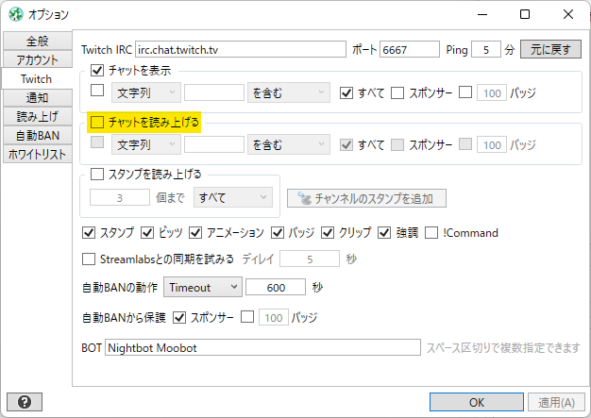Toggle すべて checkbox in チャットを表示 group
Viewport: 591px width, 418px height.
pos(346,92)
